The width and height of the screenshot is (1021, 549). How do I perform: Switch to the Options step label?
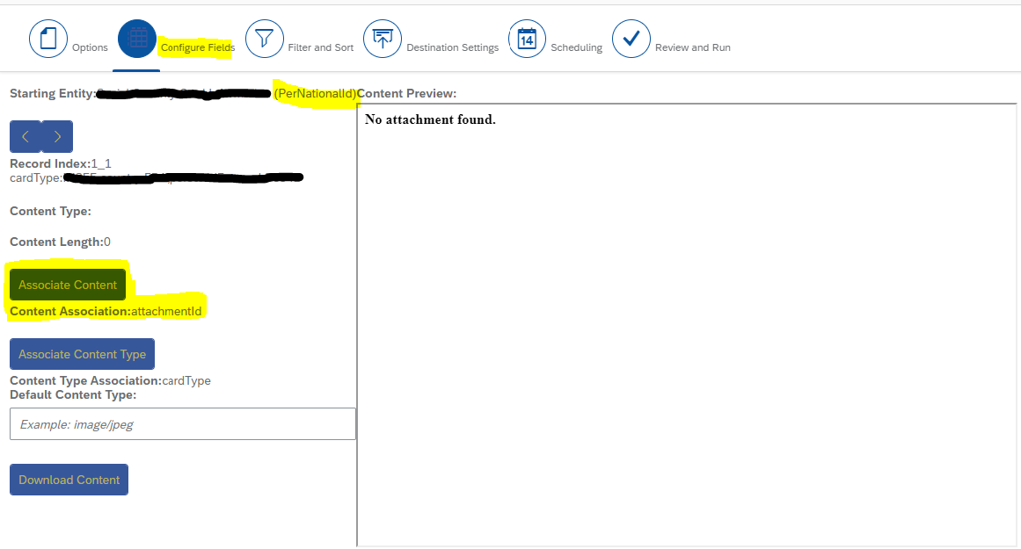point(90,47)
